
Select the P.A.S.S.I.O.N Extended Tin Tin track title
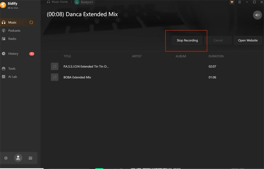tap(86, 67)
